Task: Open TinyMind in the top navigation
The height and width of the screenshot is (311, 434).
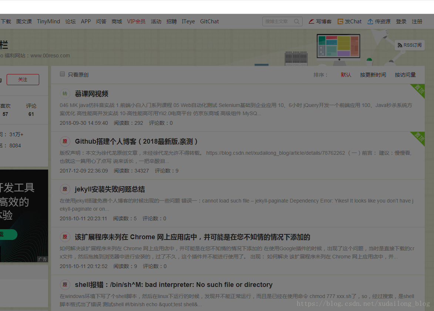Action: click(x=48, y=21)
